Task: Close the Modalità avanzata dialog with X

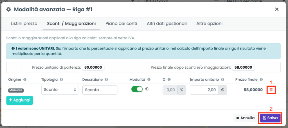Action: point(277,9)
